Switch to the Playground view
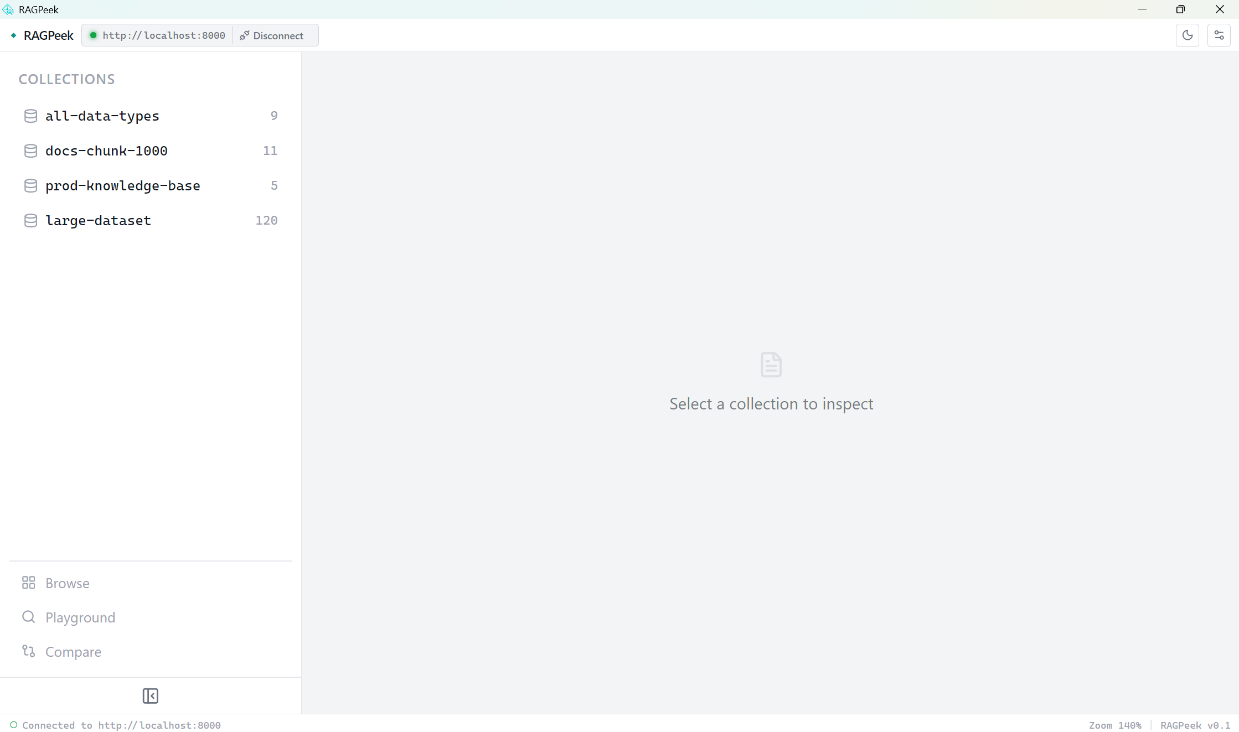Image resolution: width=1239 pixels, height=732 pixels. [151, 617]
